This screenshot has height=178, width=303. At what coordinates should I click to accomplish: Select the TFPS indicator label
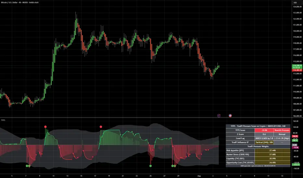pyautogui.click(x=3, y=120)
